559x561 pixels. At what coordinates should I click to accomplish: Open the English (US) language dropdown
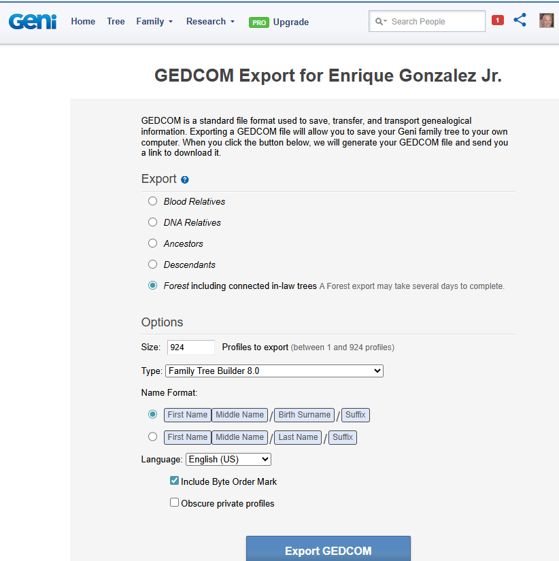click(228, 459)
